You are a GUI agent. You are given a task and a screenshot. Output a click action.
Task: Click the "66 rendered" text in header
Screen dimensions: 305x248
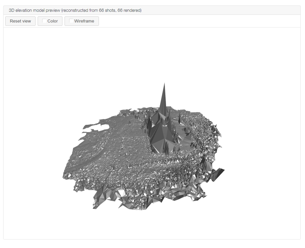(129, 10)
